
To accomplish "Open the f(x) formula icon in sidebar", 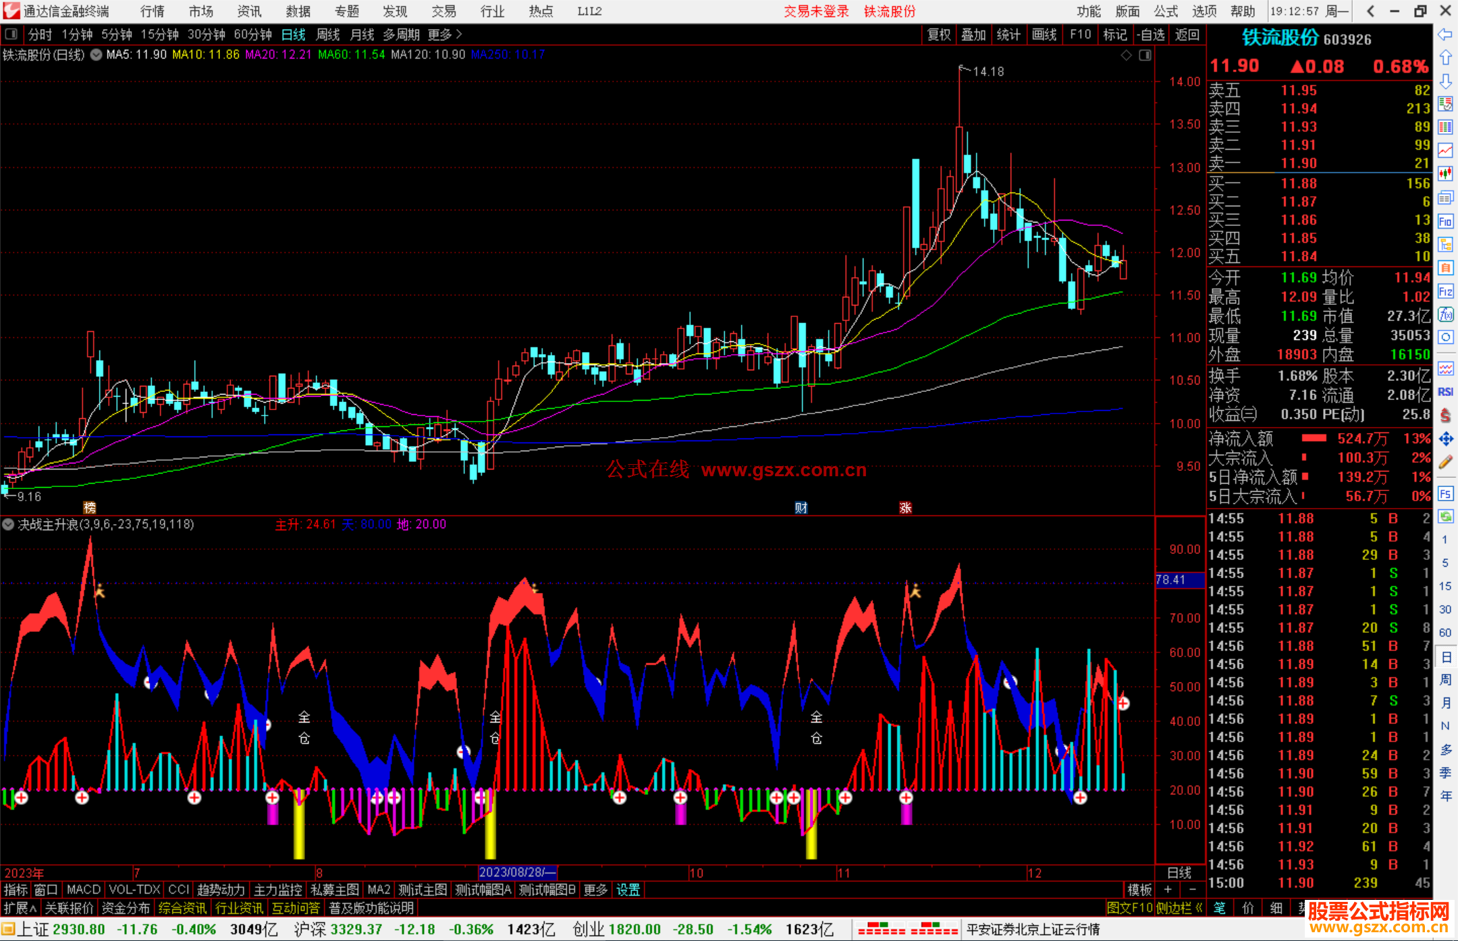I will pyautogui.click(x=1445, y=314).
